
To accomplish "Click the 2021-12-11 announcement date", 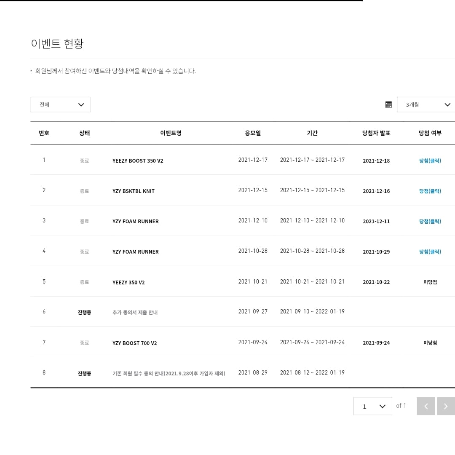I will pos(376,222).
